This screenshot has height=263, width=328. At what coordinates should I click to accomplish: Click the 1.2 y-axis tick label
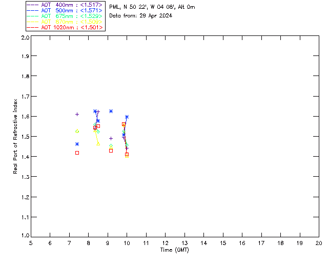point(25,197)
